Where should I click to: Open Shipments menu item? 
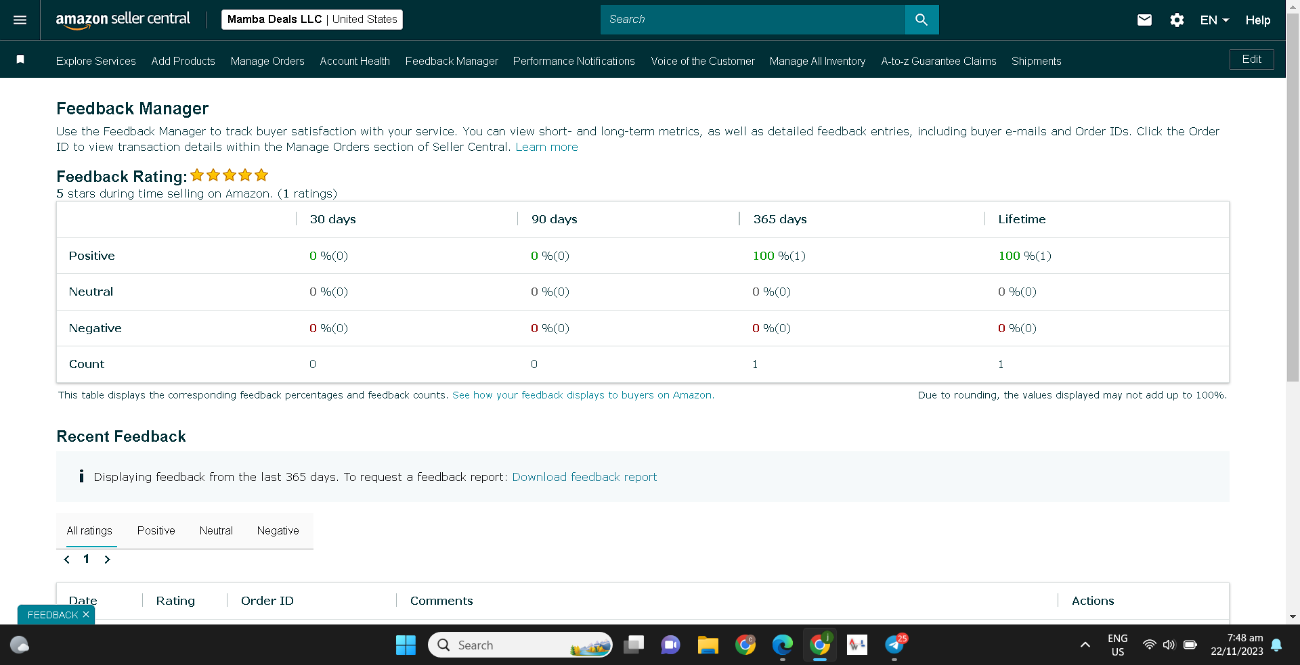1037,61
